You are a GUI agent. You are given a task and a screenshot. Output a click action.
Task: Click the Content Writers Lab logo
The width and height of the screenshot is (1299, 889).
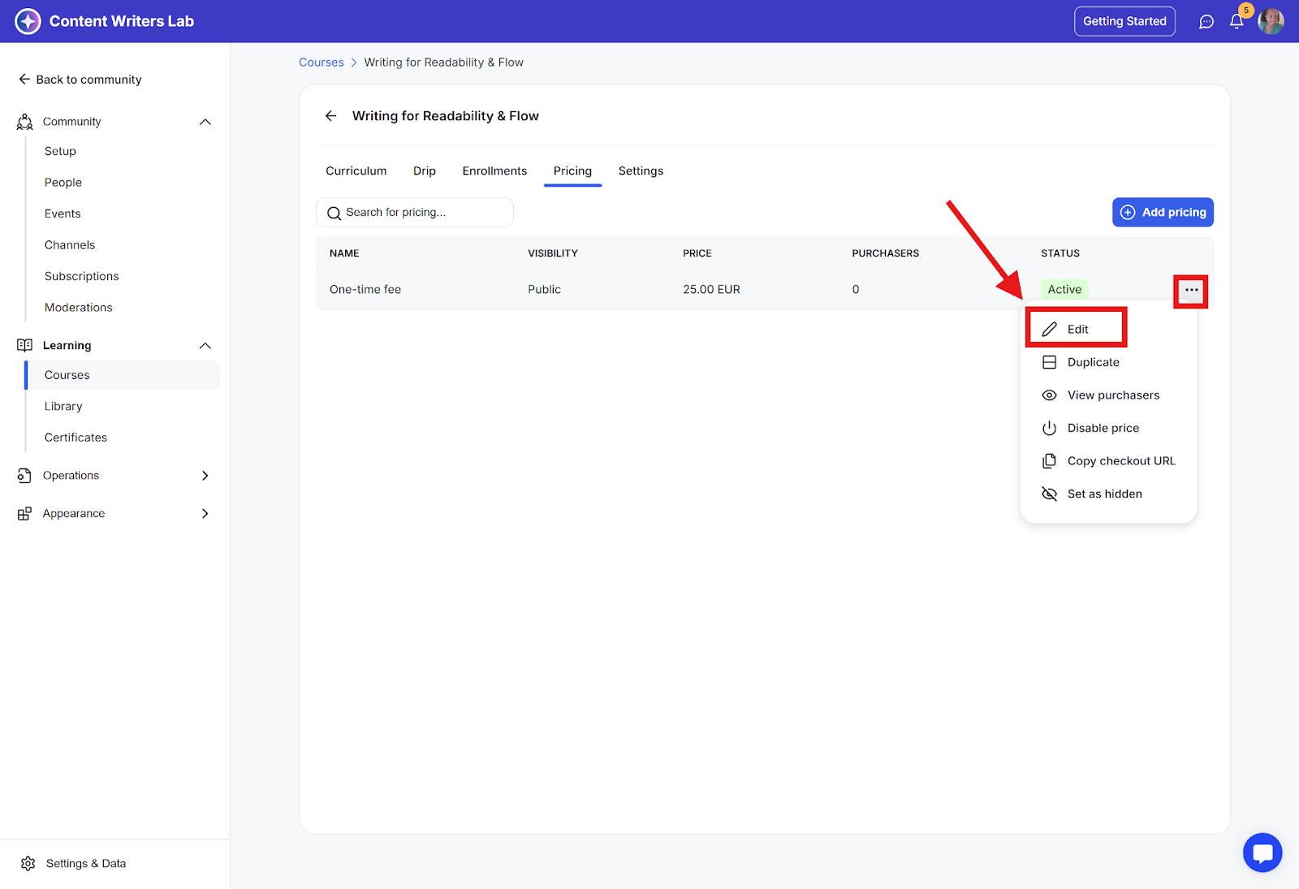point(28,21)
